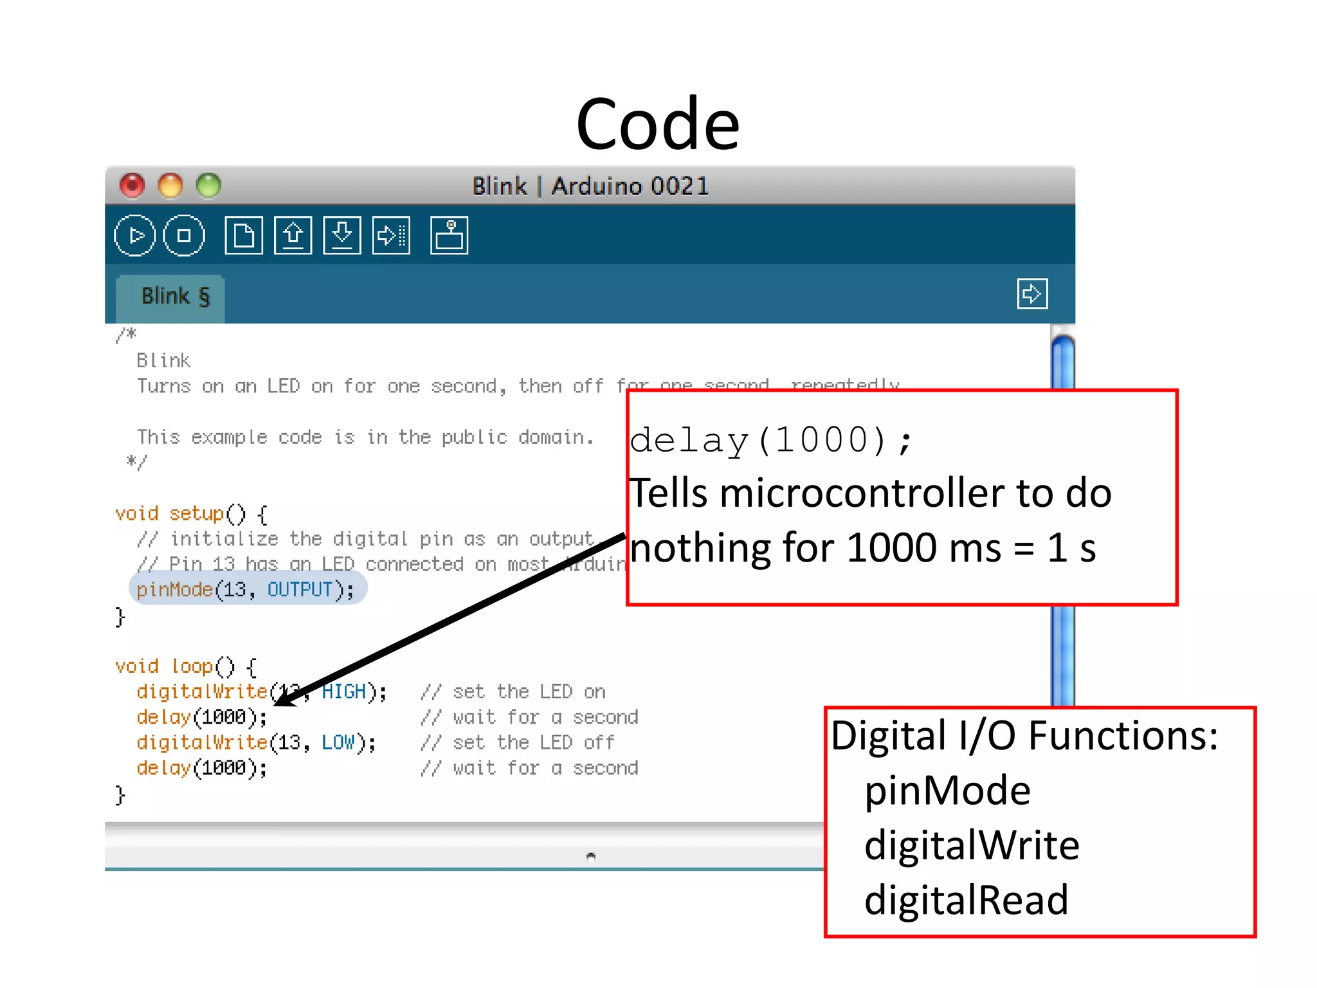Click the Verify/Compile play button
The width and height of the screenshot is (1317, 988).
(134, 235)
